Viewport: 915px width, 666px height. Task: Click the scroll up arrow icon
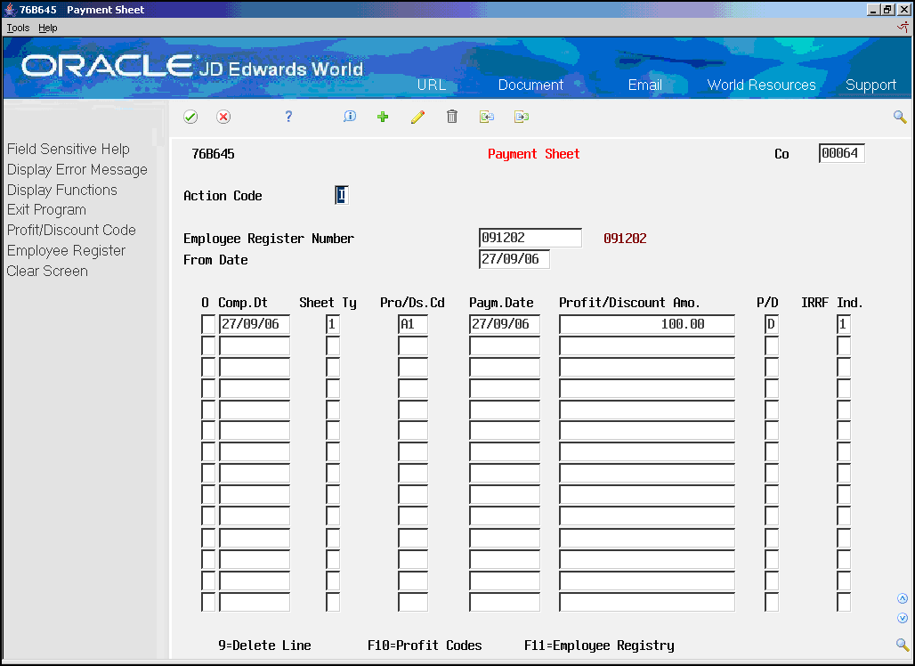click(903, 598)
